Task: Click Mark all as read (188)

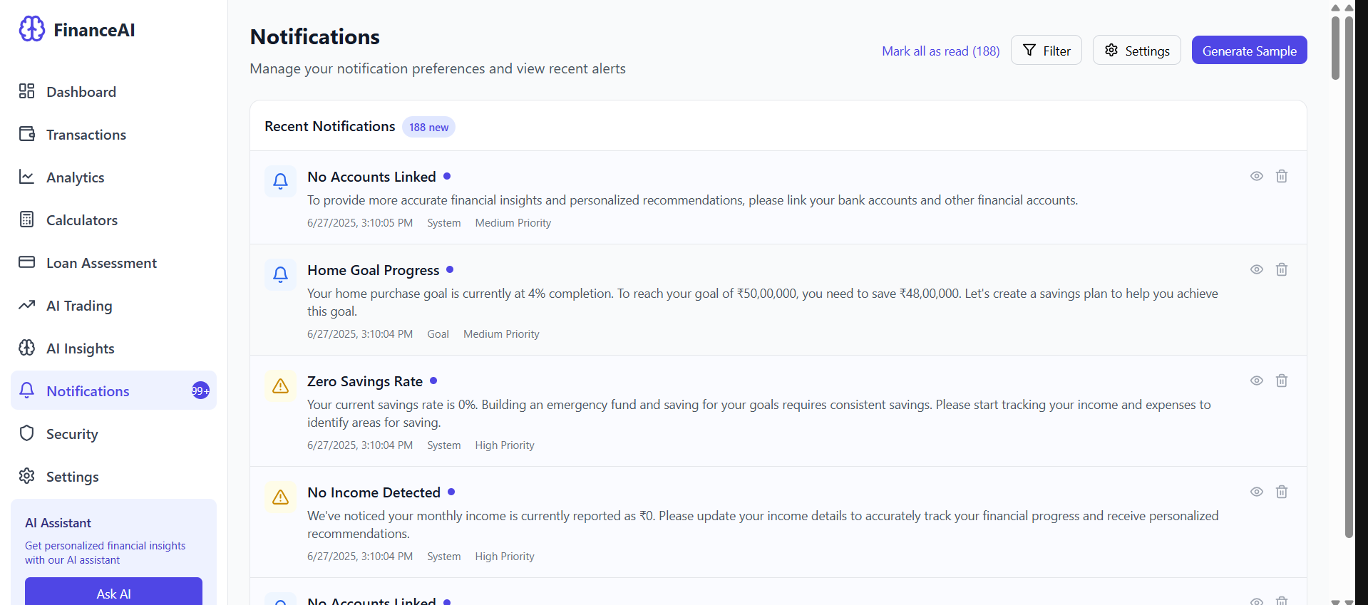Action: pyautogui.click(x=940, y=51)
